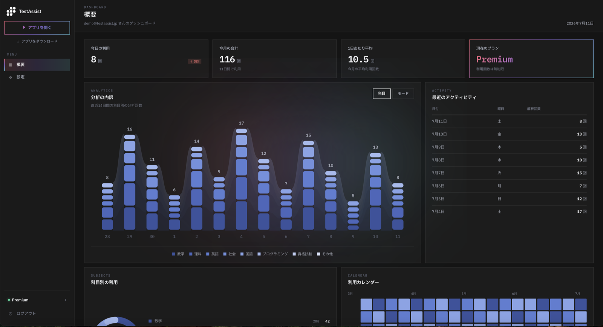Click the 曜日 column header
The width and height of the screenshot is (603, 327).
click(x=500, y=109)
